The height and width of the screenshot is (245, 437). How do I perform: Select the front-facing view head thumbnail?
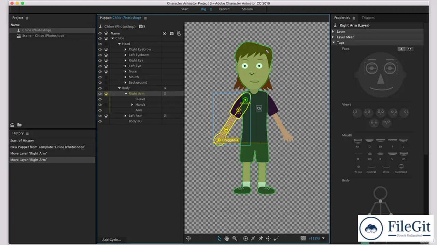point(381,112)
